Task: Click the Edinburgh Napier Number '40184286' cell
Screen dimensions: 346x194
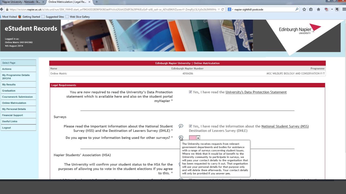Action: [188, 74]
